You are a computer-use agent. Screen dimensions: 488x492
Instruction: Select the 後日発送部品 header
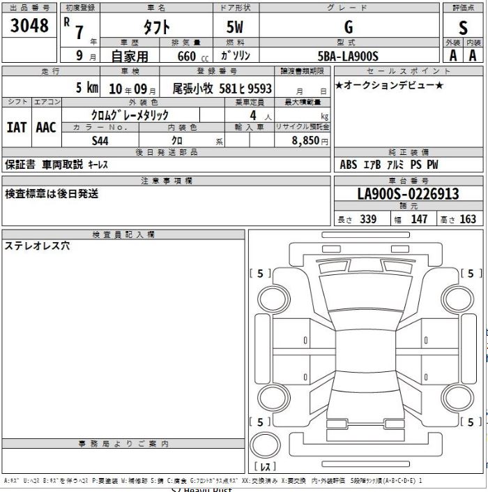pyautogui.click(x=167, y=152)
